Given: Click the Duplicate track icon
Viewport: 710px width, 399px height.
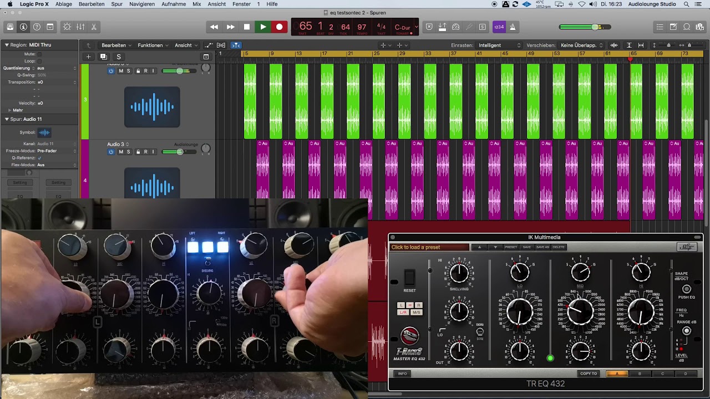Looking at the screenshot, I should [x=103, y=57].
